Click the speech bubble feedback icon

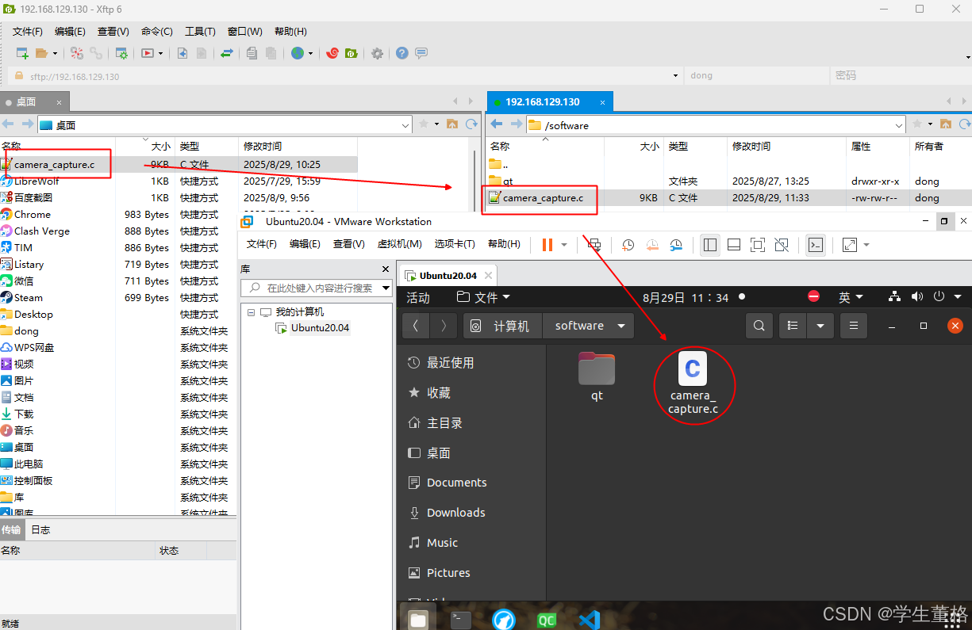click(421, 53)
